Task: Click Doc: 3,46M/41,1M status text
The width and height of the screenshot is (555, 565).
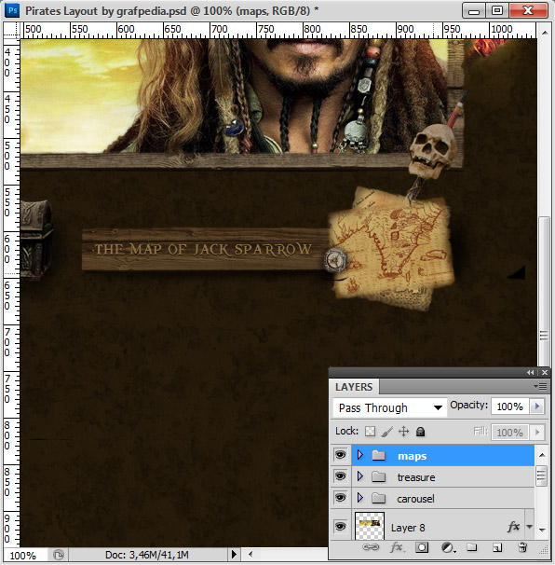Action: [147, 555]
